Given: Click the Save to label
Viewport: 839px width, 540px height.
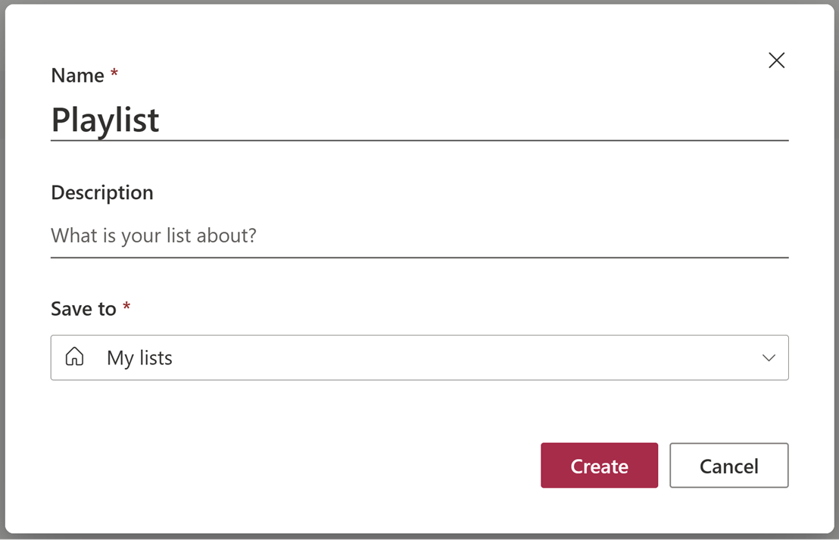Looking at the screenshot, I should point(83,309).
